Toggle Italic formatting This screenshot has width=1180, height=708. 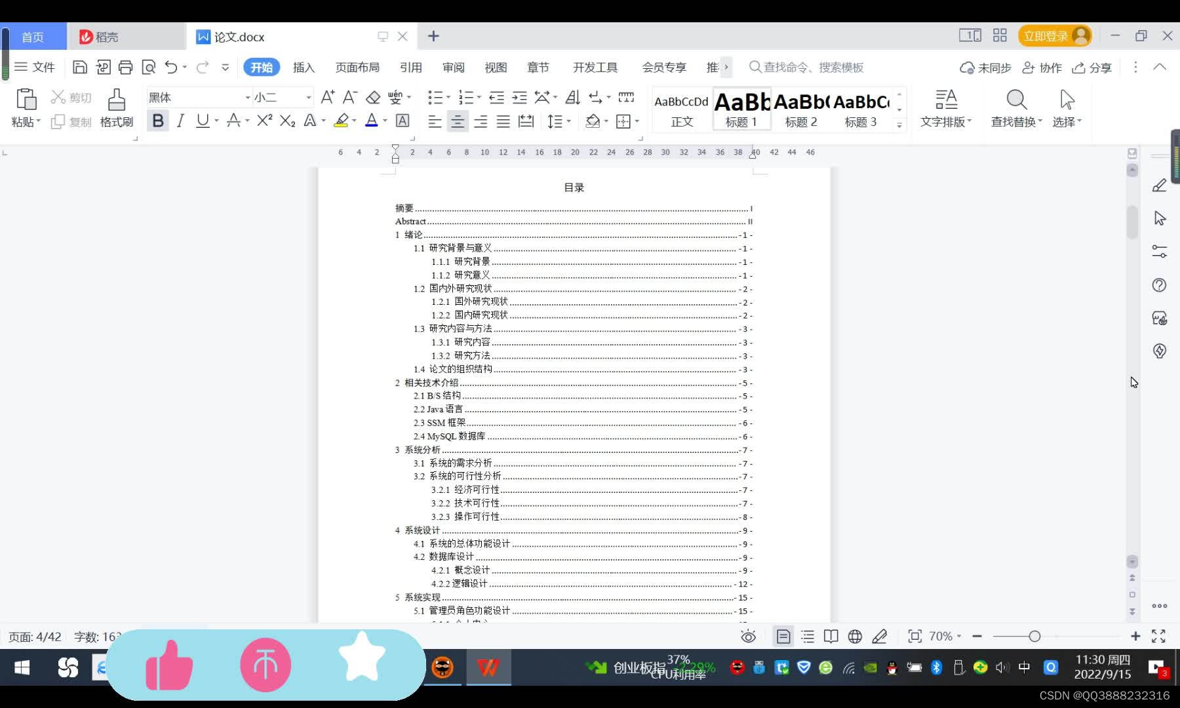click(x=181, y=121)
